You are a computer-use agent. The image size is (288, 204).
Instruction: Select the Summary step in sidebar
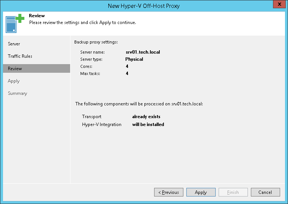[x=17, y=93]
